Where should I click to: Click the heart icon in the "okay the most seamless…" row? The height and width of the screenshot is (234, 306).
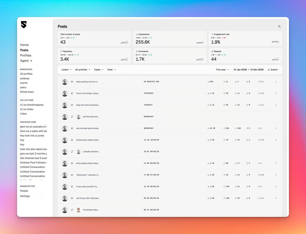[224, 105]
